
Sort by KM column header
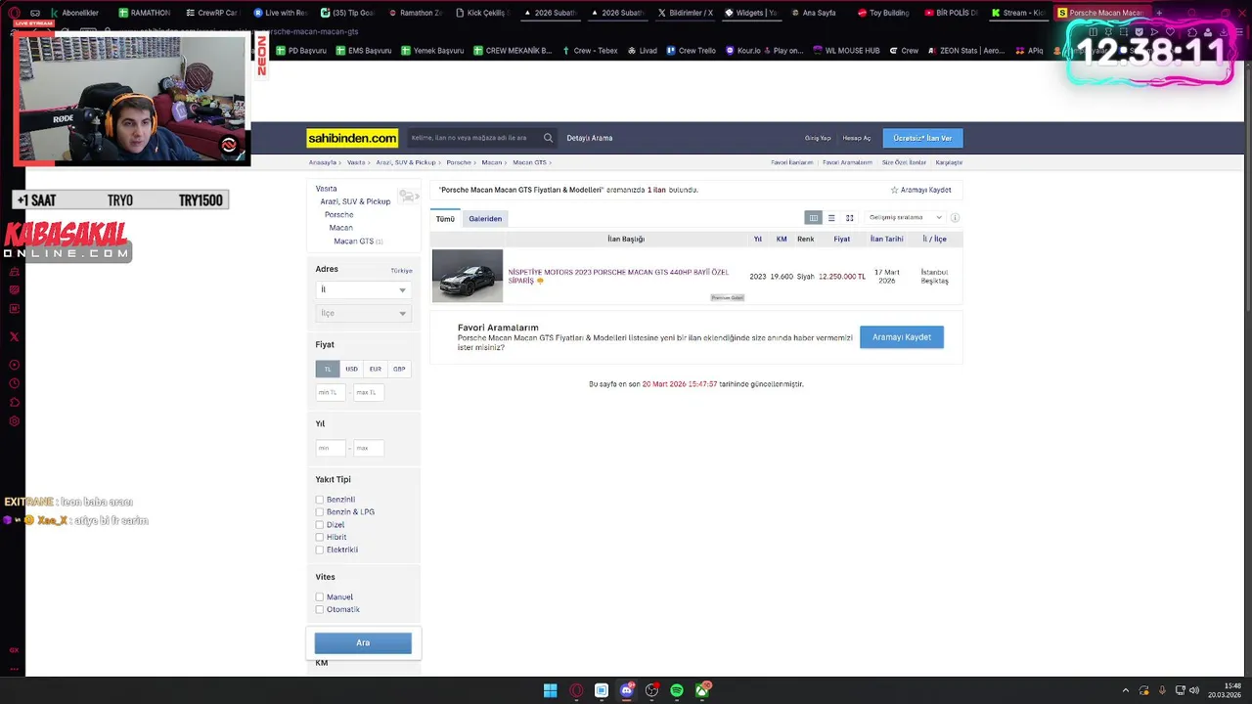click(782, 239)
